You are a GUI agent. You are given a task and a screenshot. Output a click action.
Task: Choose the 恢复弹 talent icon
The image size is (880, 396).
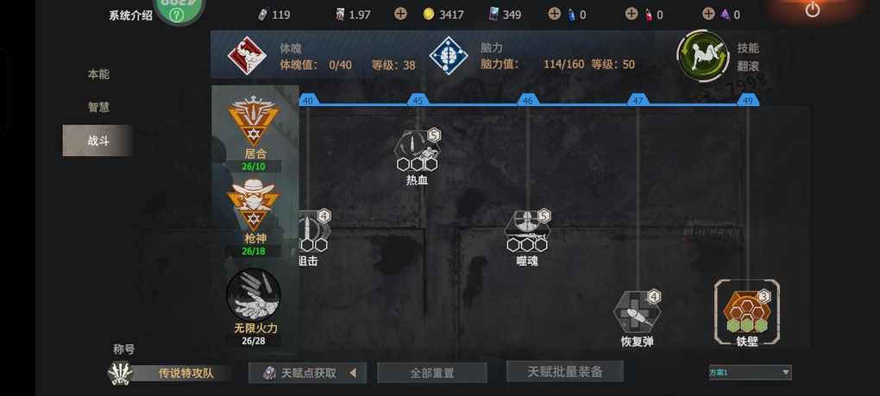coord(637,311)
